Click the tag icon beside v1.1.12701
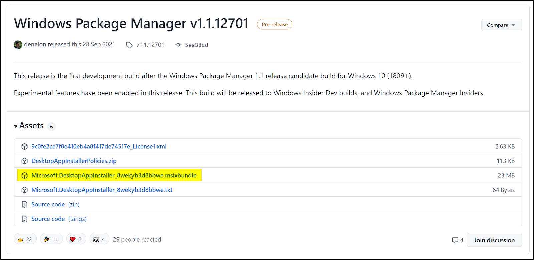 click(x=129, y=45)
